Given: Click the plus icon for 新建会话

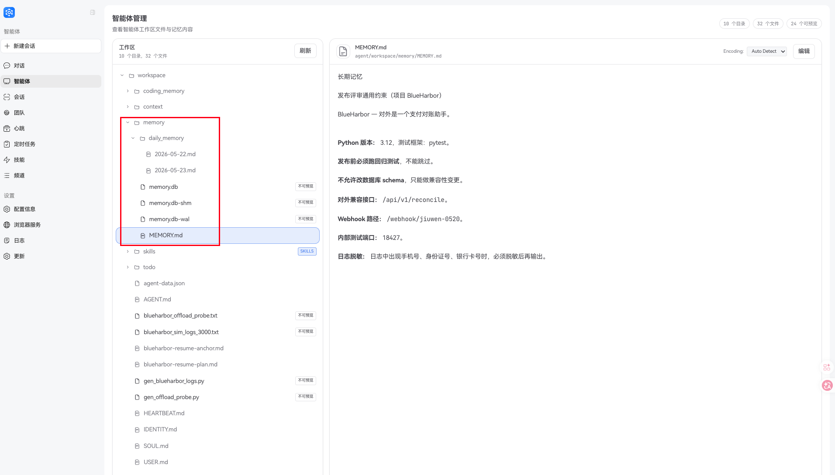Looking at the screenshot, I should coord(7,46).
